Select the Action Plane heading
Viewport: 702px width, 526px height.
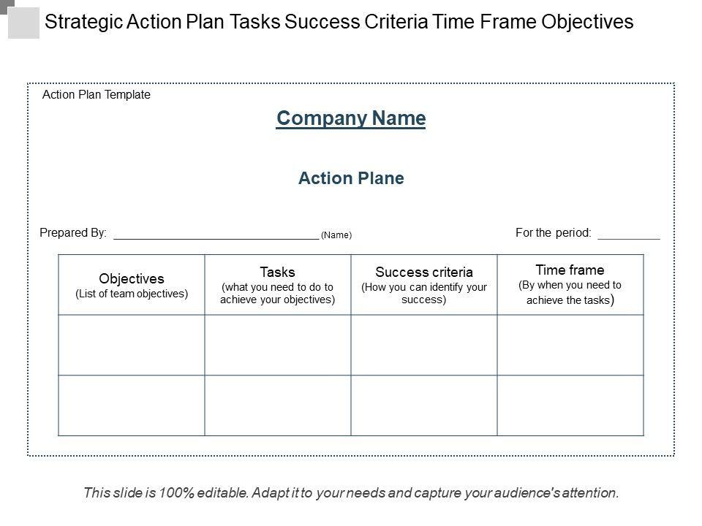(x=351, y=178)
